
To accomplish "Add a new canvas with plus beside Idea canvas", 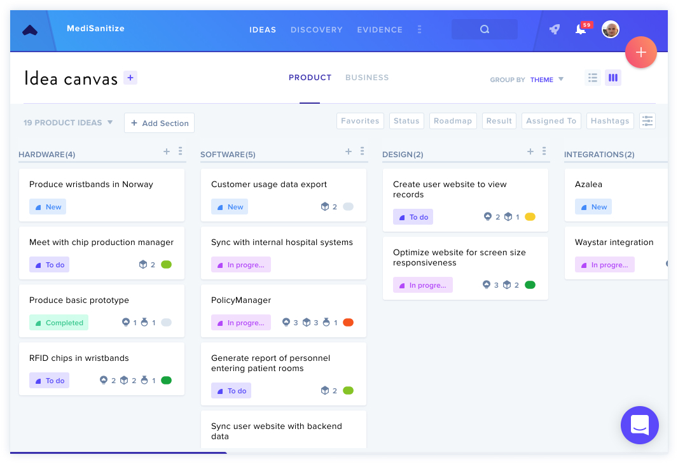I will pos(130,78).
